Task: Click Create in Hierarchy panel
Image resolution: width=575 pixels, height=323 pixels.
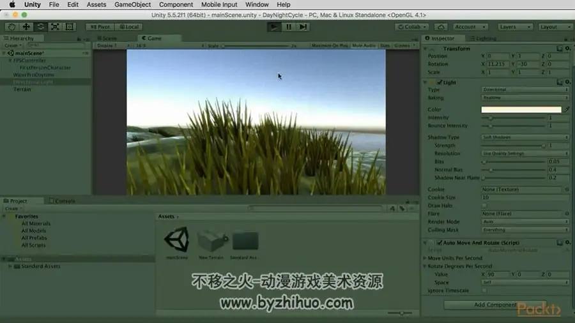Action: 13,45
